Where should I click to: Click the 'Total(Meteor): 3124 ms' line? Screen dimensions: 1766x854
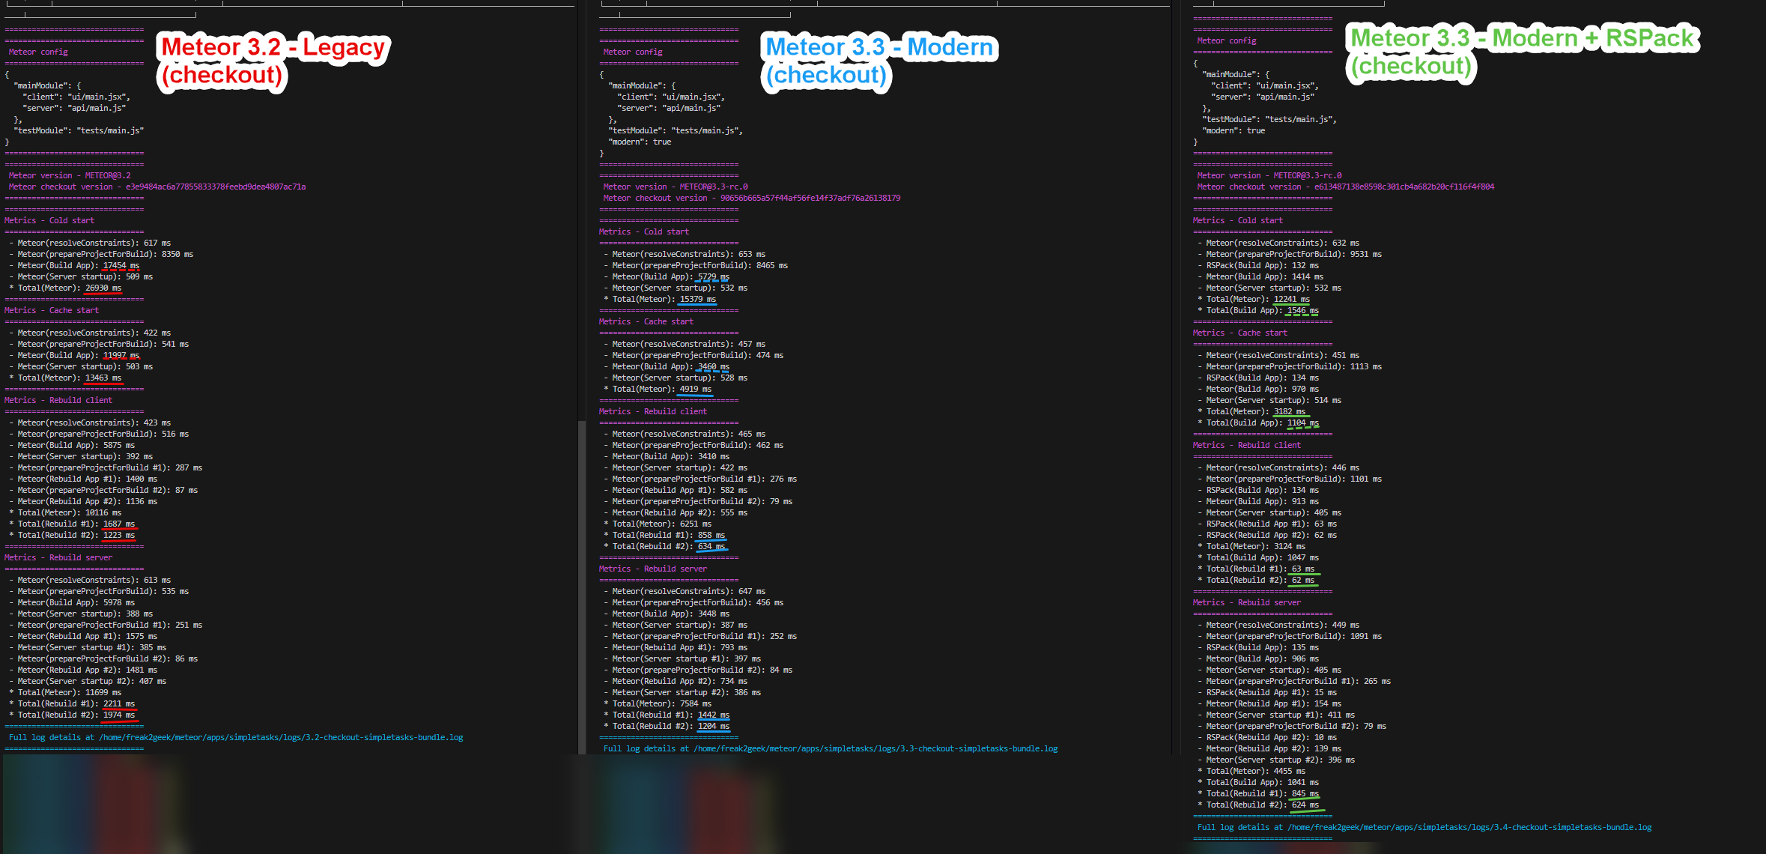click(1251, 546)
